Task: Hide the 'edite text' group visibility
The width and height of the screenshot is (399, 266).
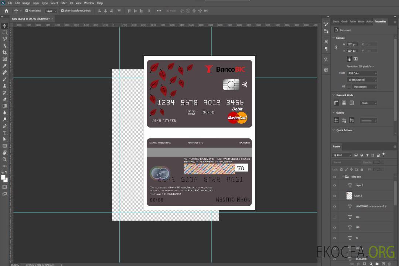Action: click(335, 177)
